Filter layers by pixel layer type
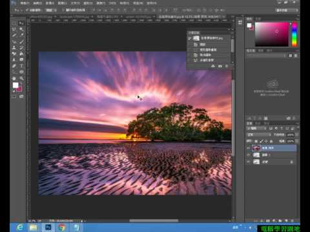 pos(271,128)
